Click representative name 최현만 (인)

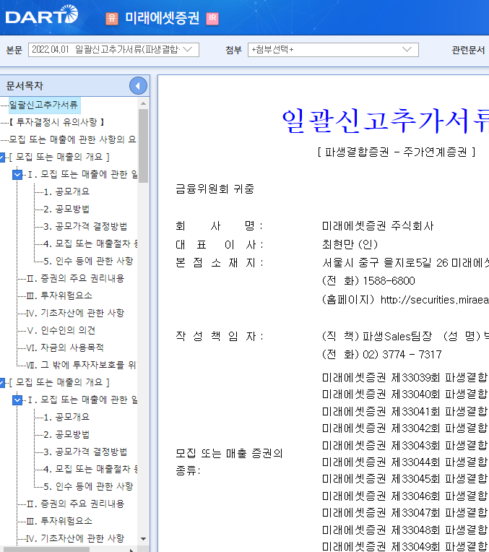[x=350, y=244]
